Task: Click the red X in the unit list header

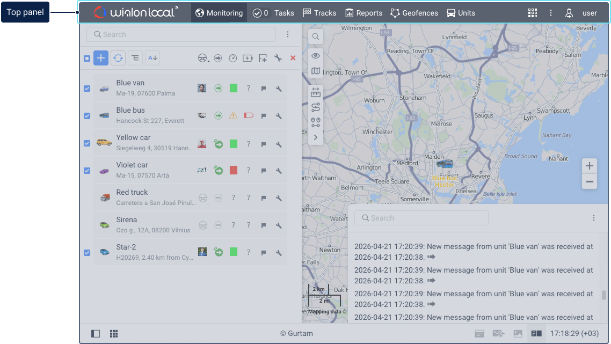Action: click(293, 58)
